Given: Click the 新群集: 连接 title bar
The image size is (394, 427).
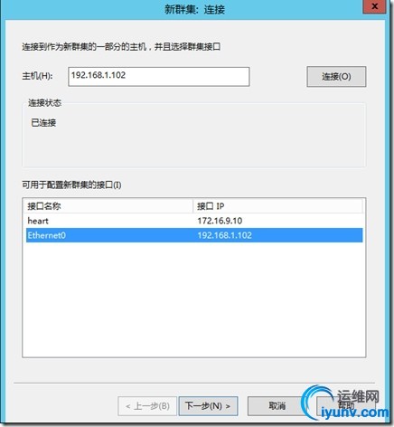Looking at the screenshot, I should pos(194,9).
